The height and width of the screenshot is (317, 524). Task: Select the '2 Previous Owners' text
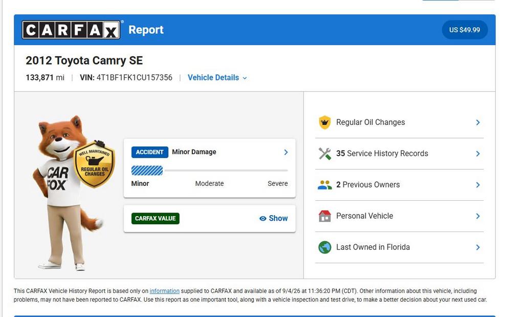(x=368, y=184)
